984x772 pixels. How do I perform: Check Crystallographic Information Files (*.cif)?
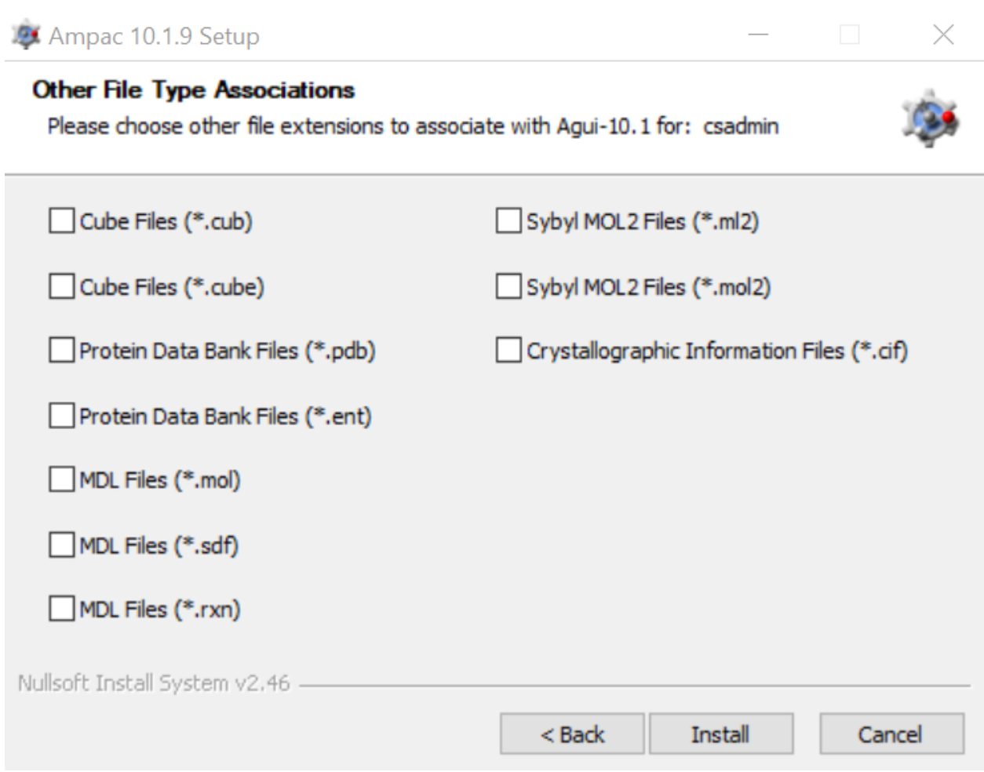tap(508, 351)
